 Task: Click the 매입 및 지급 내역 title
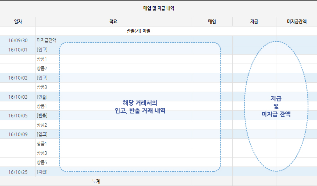pos(158,8)
